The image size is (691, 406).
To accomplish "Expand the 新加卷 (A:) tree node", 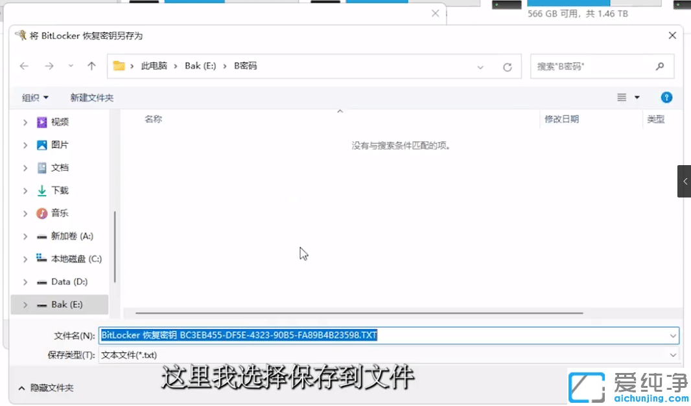I will pos(25,236).
